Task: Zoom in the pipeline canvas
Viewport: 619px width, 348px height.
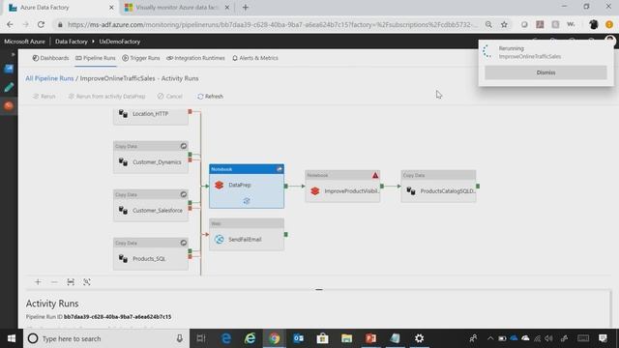Action: click(x=38, y=282)
